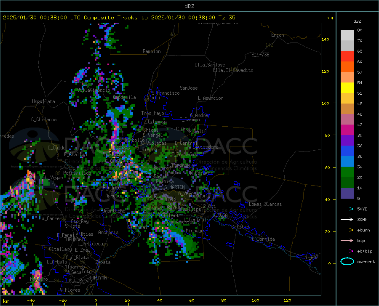Screen dimensions: 379x306
Task: Click the La_Carrera label
Action: (52, 218)
